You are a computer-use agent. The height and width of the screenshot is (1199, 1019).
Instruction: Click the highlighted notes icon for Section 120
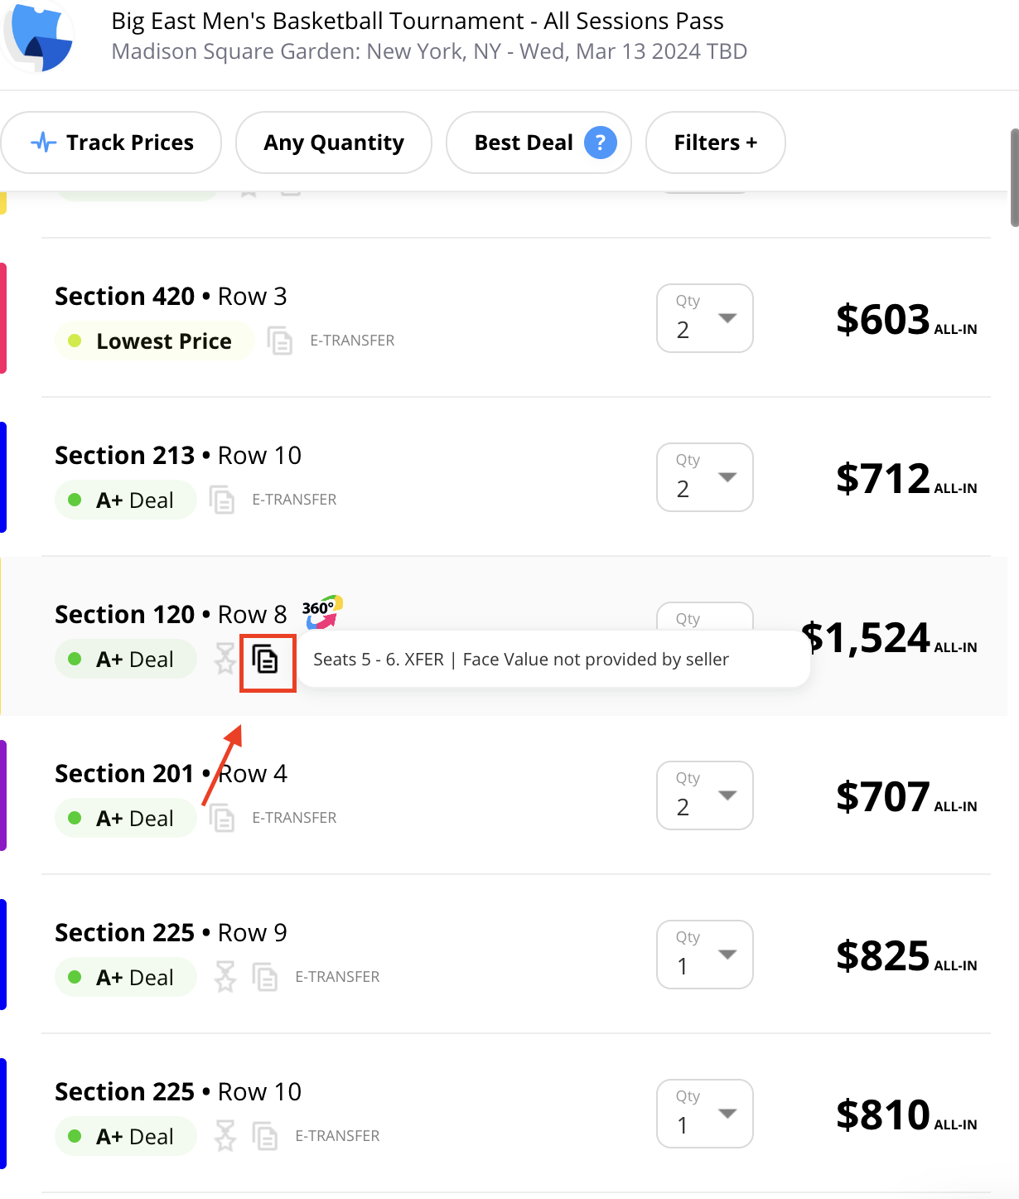(x=265, y=660)
